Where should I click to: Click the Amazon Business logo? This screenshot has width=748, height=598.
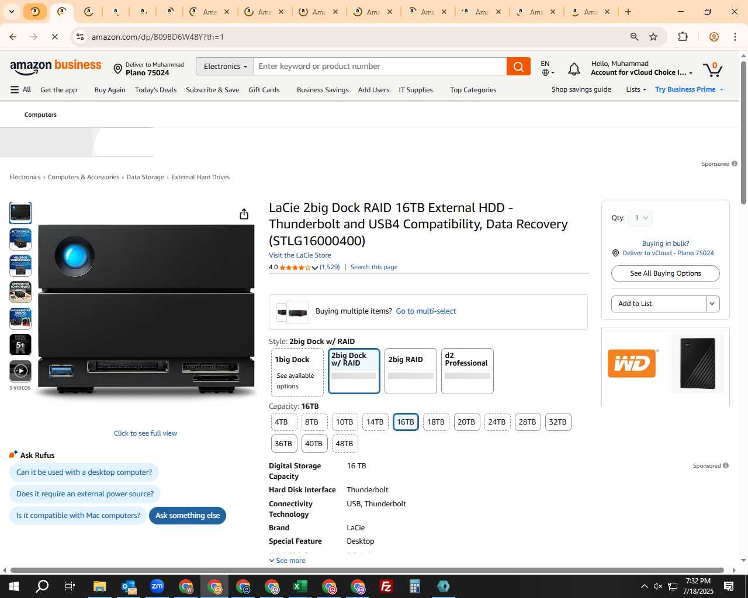(56, 67)
